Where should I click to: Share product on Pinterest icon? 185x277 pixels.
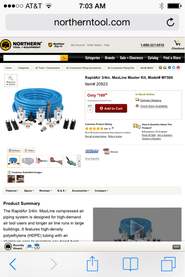178,68
